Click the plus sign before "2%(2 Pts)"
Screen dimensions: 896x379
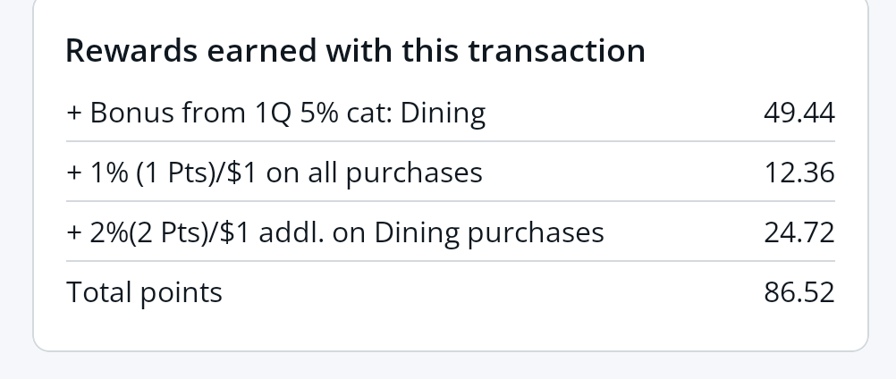(x=74, y=233)
